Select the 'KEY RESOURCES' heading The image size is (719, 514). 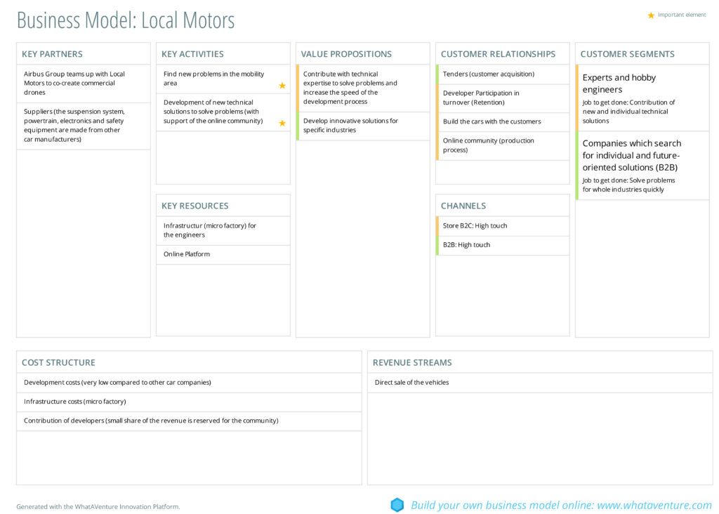pos(195,206)
